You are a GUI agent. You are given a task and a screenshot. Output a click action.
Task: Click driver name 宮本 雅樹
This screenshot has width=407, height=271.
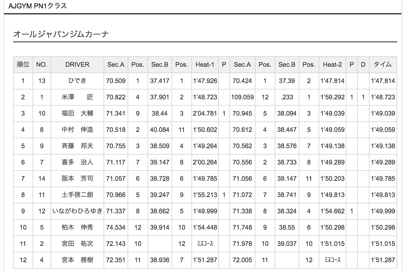tap(77, 260)
